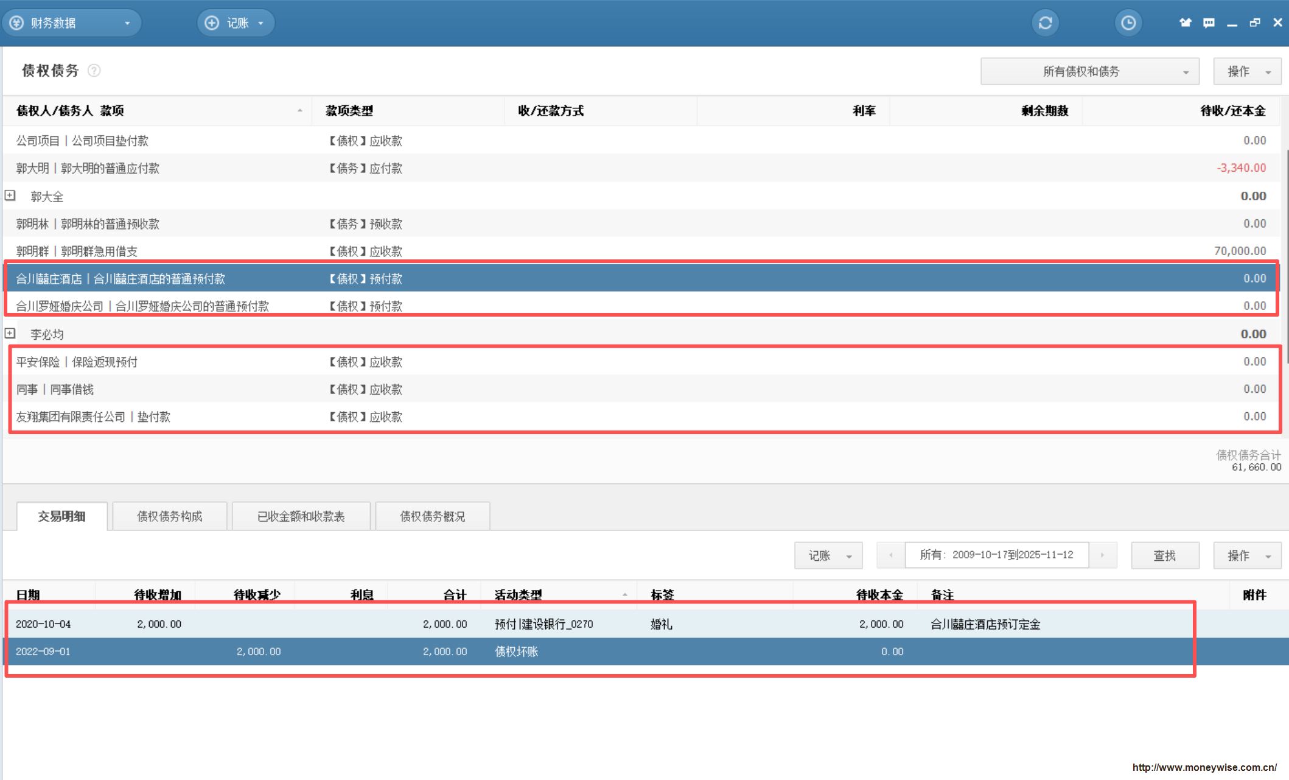Click the 财务数据 currency icon
Image resolution: width=1289 pixels, height=780 pixels.
[17, 23]
